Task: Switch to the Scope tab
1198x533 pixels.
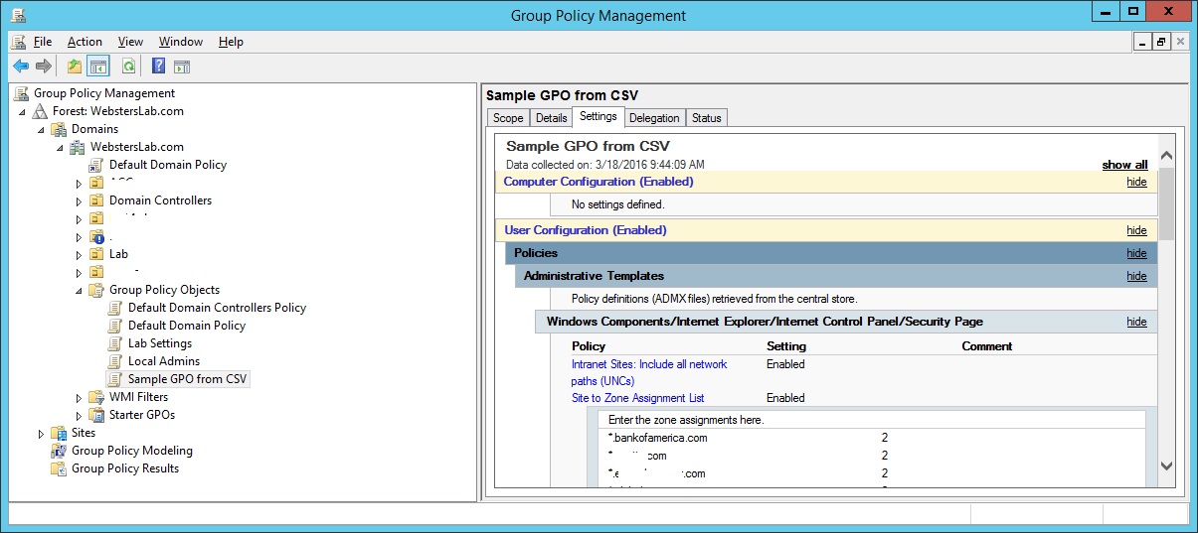Action: coord(508,118)
